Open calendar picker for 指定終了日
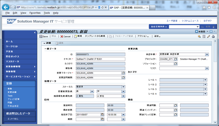The width and height of the screenshot is (219, 126). click(103, 115)
